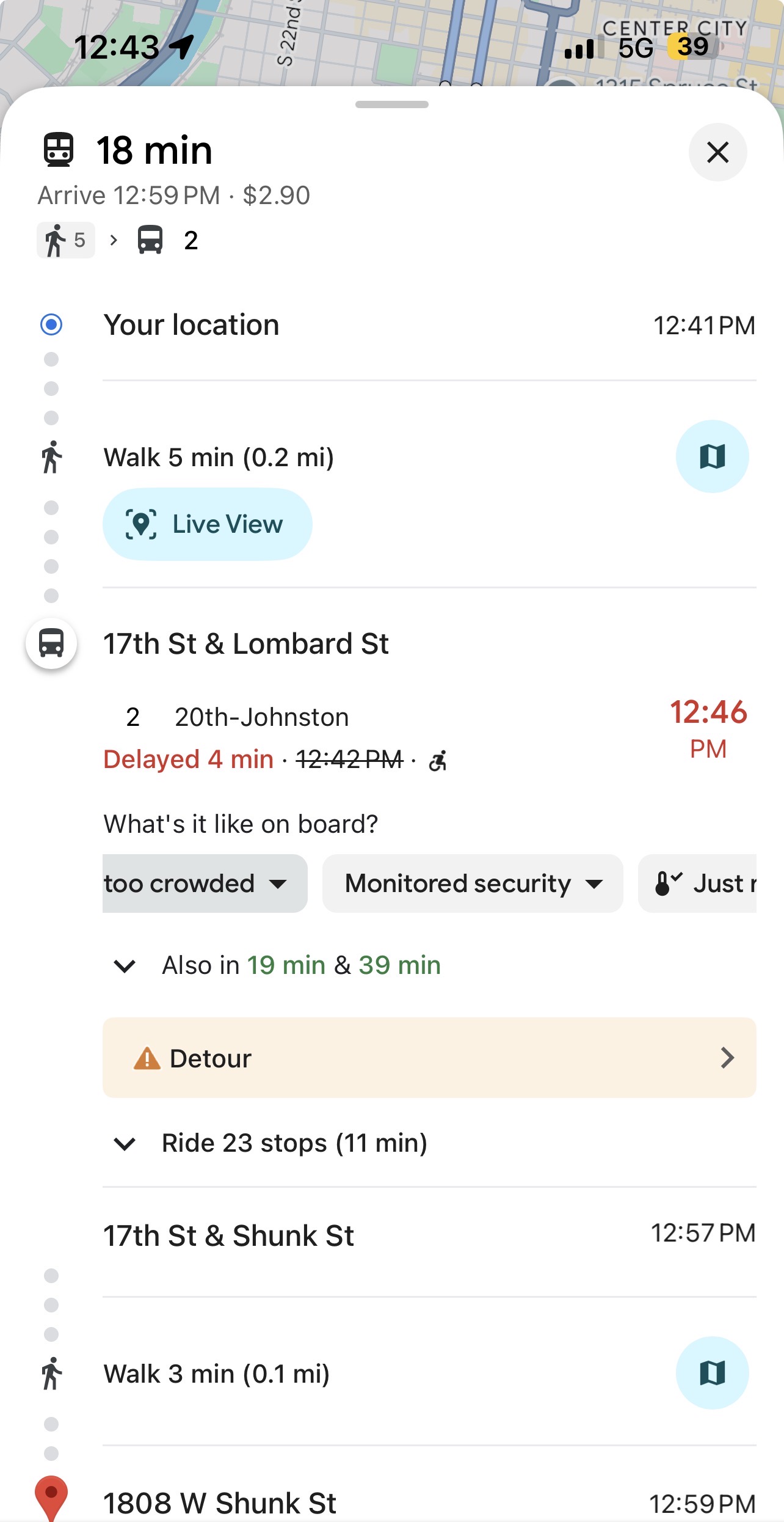Select the blue Your location marker
This screenshot has height=1522, width=784.
coord(51,324)
